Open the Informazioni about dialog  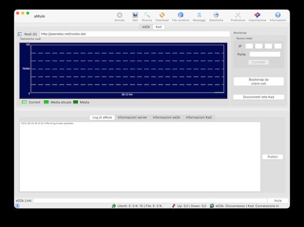278,15
